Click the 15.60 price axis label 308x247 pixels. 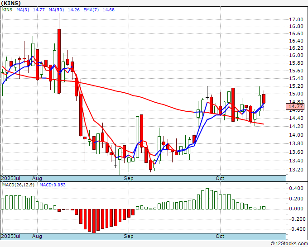pos(296,71)
